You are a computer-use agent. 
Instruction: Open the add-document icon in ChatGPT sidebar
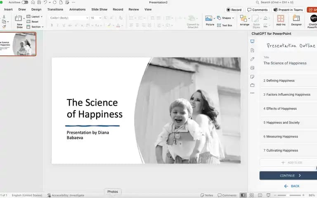(252, 50)
